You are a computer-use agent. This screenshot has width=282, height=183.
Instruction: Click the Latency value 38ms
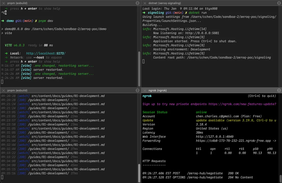[x=200, y=133]
